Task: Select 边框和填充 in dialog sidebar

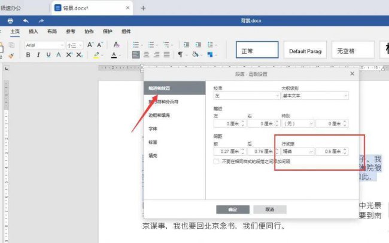Action: [175, 115]
